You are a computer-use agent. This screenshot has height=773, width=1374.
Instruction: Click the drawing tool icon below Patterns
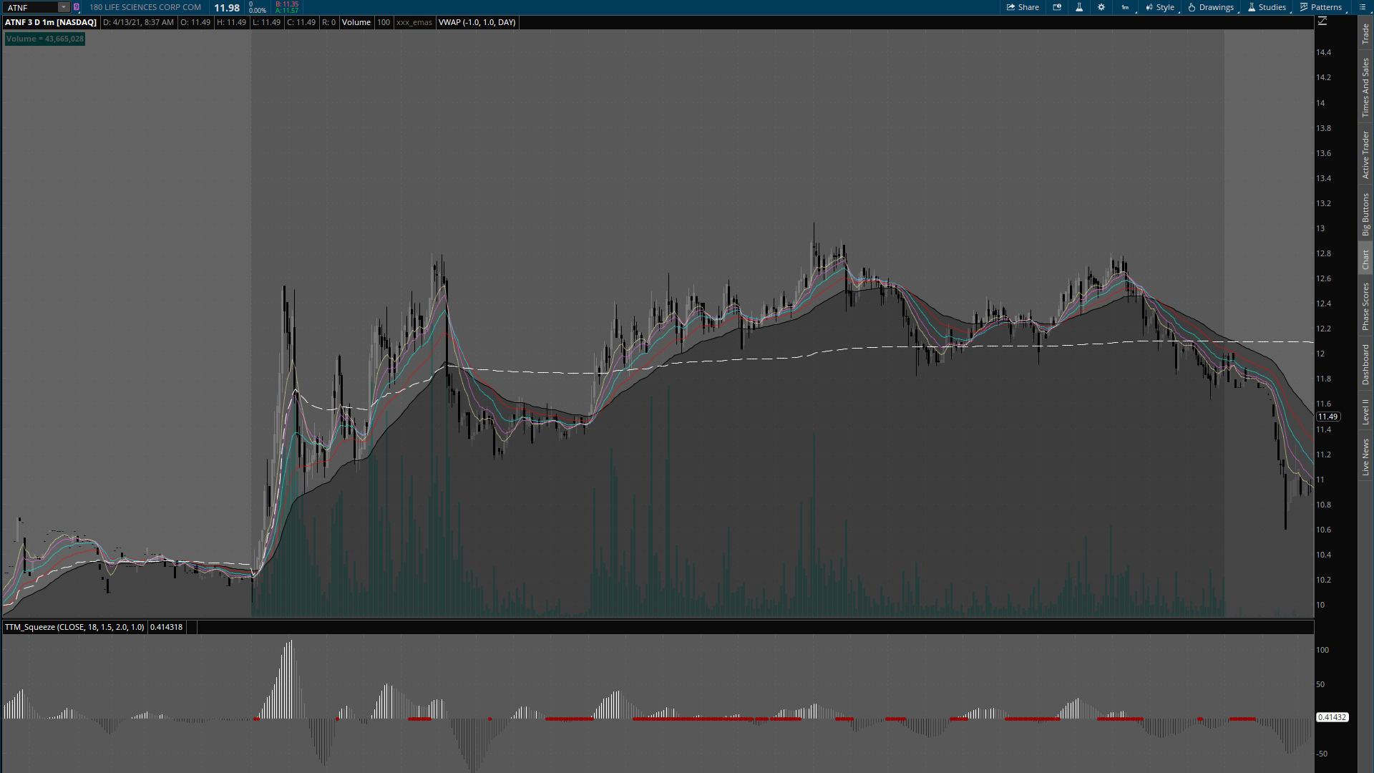coord(1323,21)
